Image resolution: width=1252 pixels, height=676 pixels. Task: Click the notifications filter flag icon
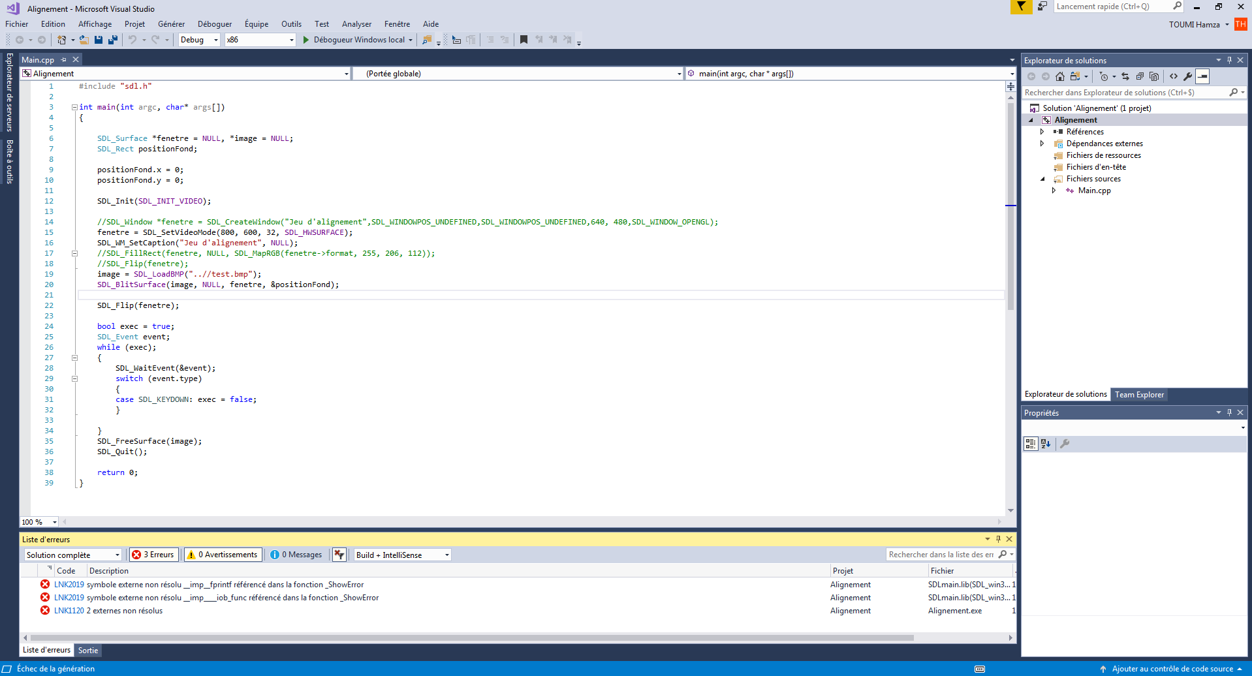[1021, 7]
